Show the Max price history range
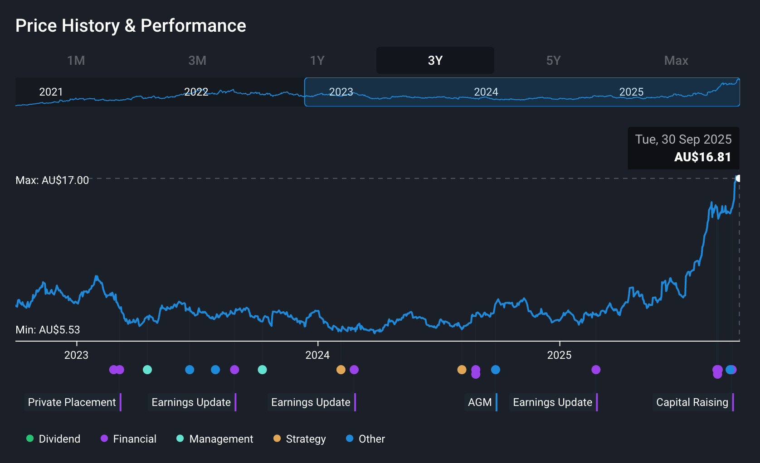 (676, 60)
